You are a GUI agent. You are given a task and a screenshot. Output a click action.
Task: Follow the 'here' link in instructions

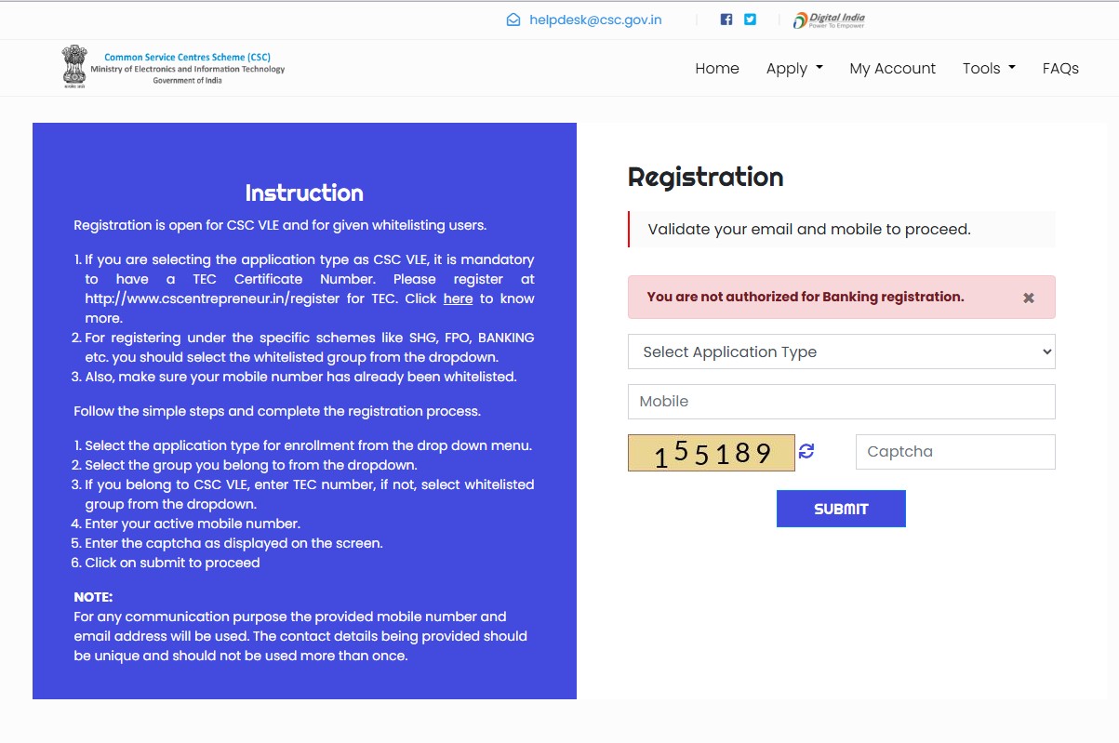(x=458, y=299)
